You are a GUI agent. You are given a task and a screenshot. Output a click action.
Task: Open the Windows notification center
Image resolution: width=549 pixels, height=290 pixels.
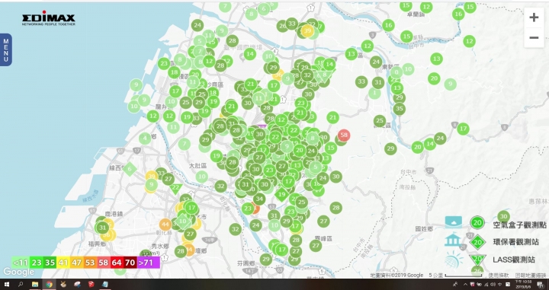(541, 285)
